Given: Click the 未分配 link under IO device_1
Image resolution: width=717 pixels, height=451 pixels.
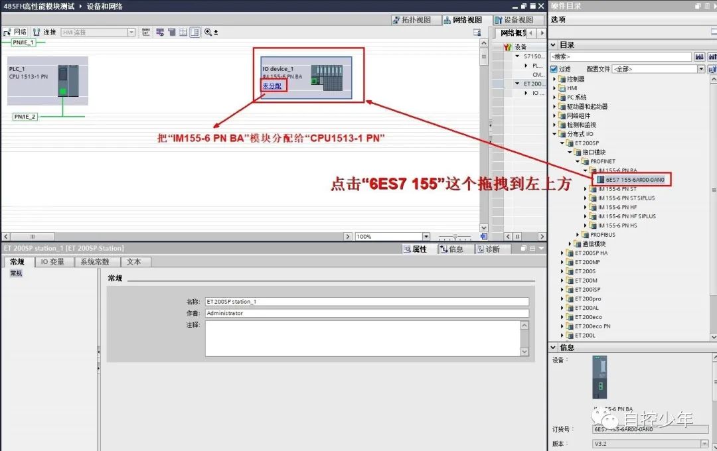Looking at the screenshot, I should (272, 86).
